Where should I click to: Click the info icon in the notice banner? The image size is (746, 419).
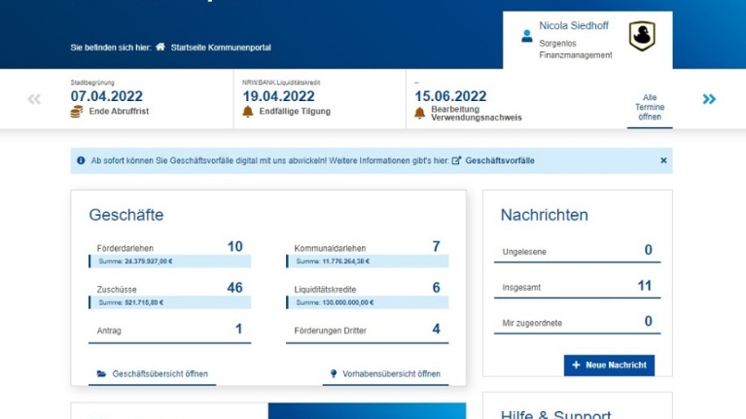[x=81, y=160]
